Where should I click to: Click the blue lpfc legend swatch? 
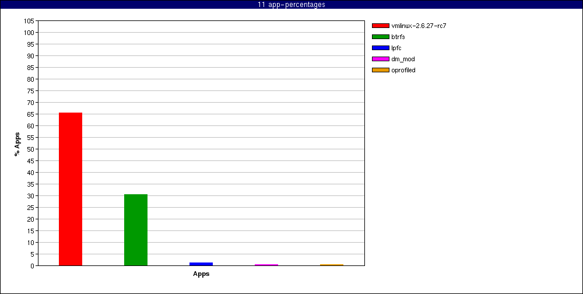(x=380, y=48)
